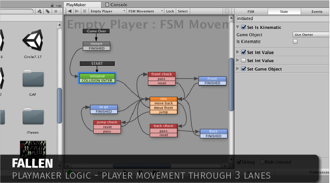Viewport: 330px width, 183px height.
Task: Click the forward navigation arrow in PlayMaker toolbar
Action: pyautogui.click(x=77, y=11)
